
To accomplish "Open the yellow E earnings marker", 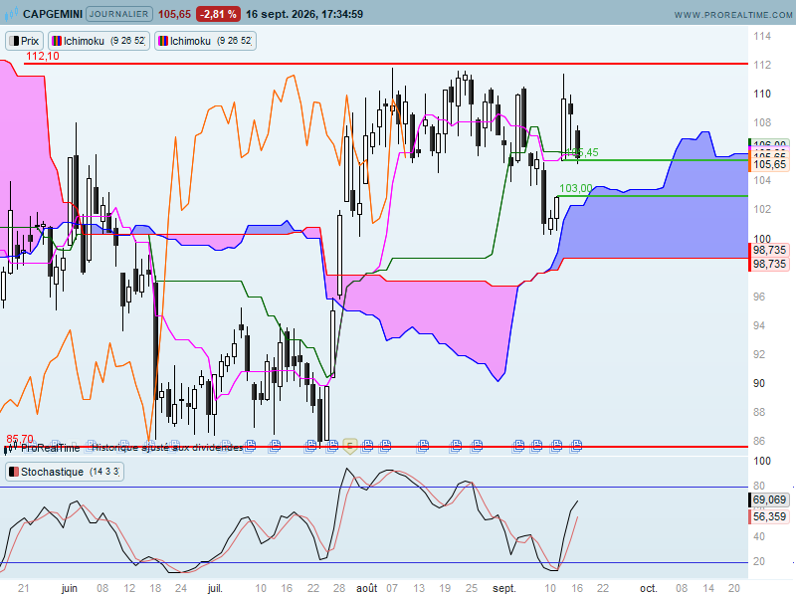I will 350,446.
